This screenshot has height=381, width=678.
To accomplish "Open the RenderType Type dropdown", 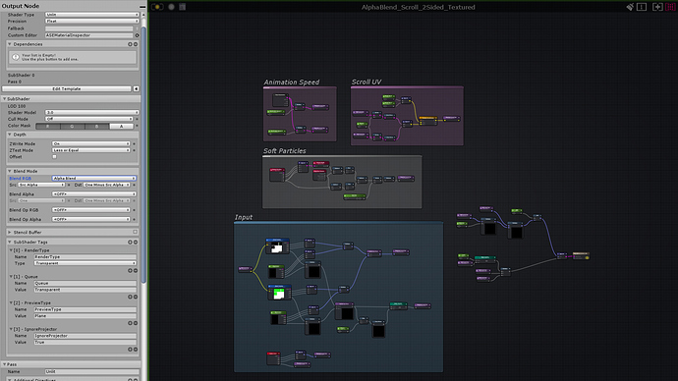I will [85, 263].
